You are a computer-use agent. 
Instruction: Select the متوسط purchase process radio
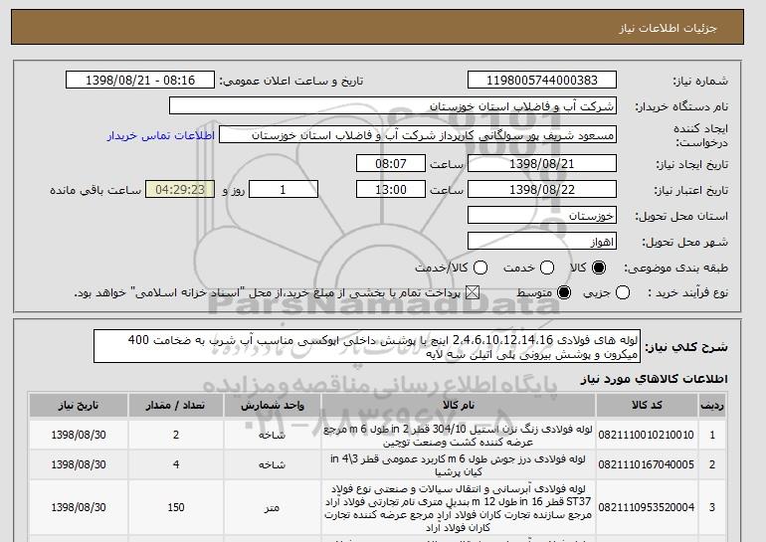[564, 293]
